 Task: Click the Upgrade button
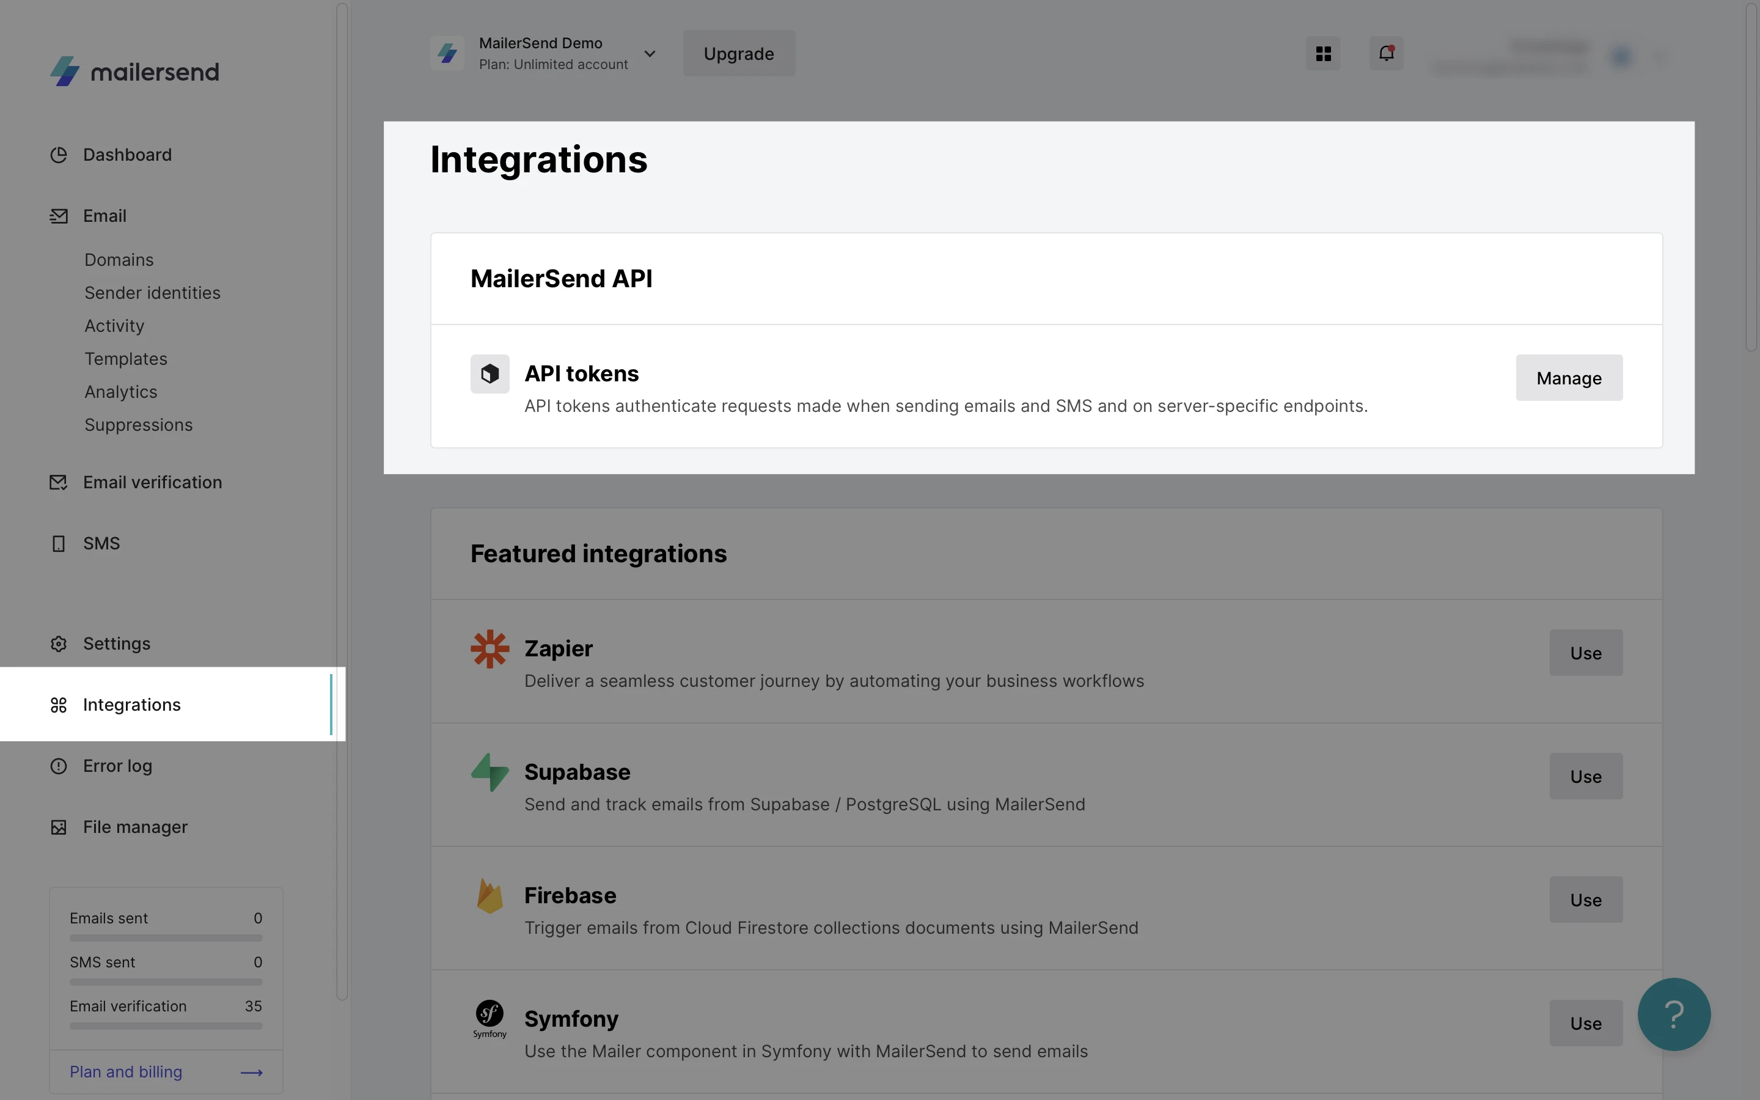coord(739,53)
